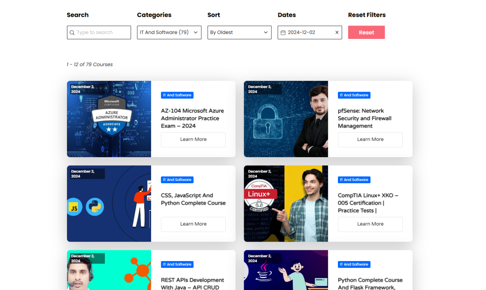This screenshot has height=290, width=486.
Task: Click the Sort heading label
Action: (214, 15)
